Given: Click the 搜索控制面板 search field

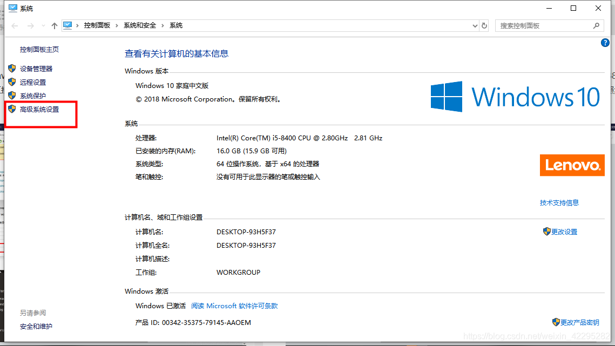Looking at the screenshot, I should (x=549, y=26).
